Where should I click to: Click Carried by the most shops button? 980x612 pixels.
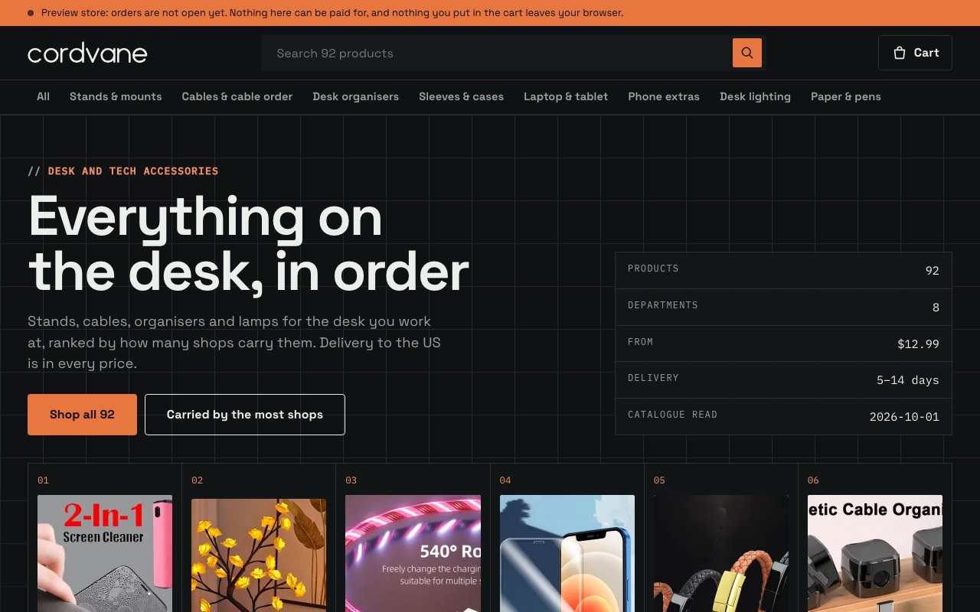pyautogui.click(x=245, y=415)
